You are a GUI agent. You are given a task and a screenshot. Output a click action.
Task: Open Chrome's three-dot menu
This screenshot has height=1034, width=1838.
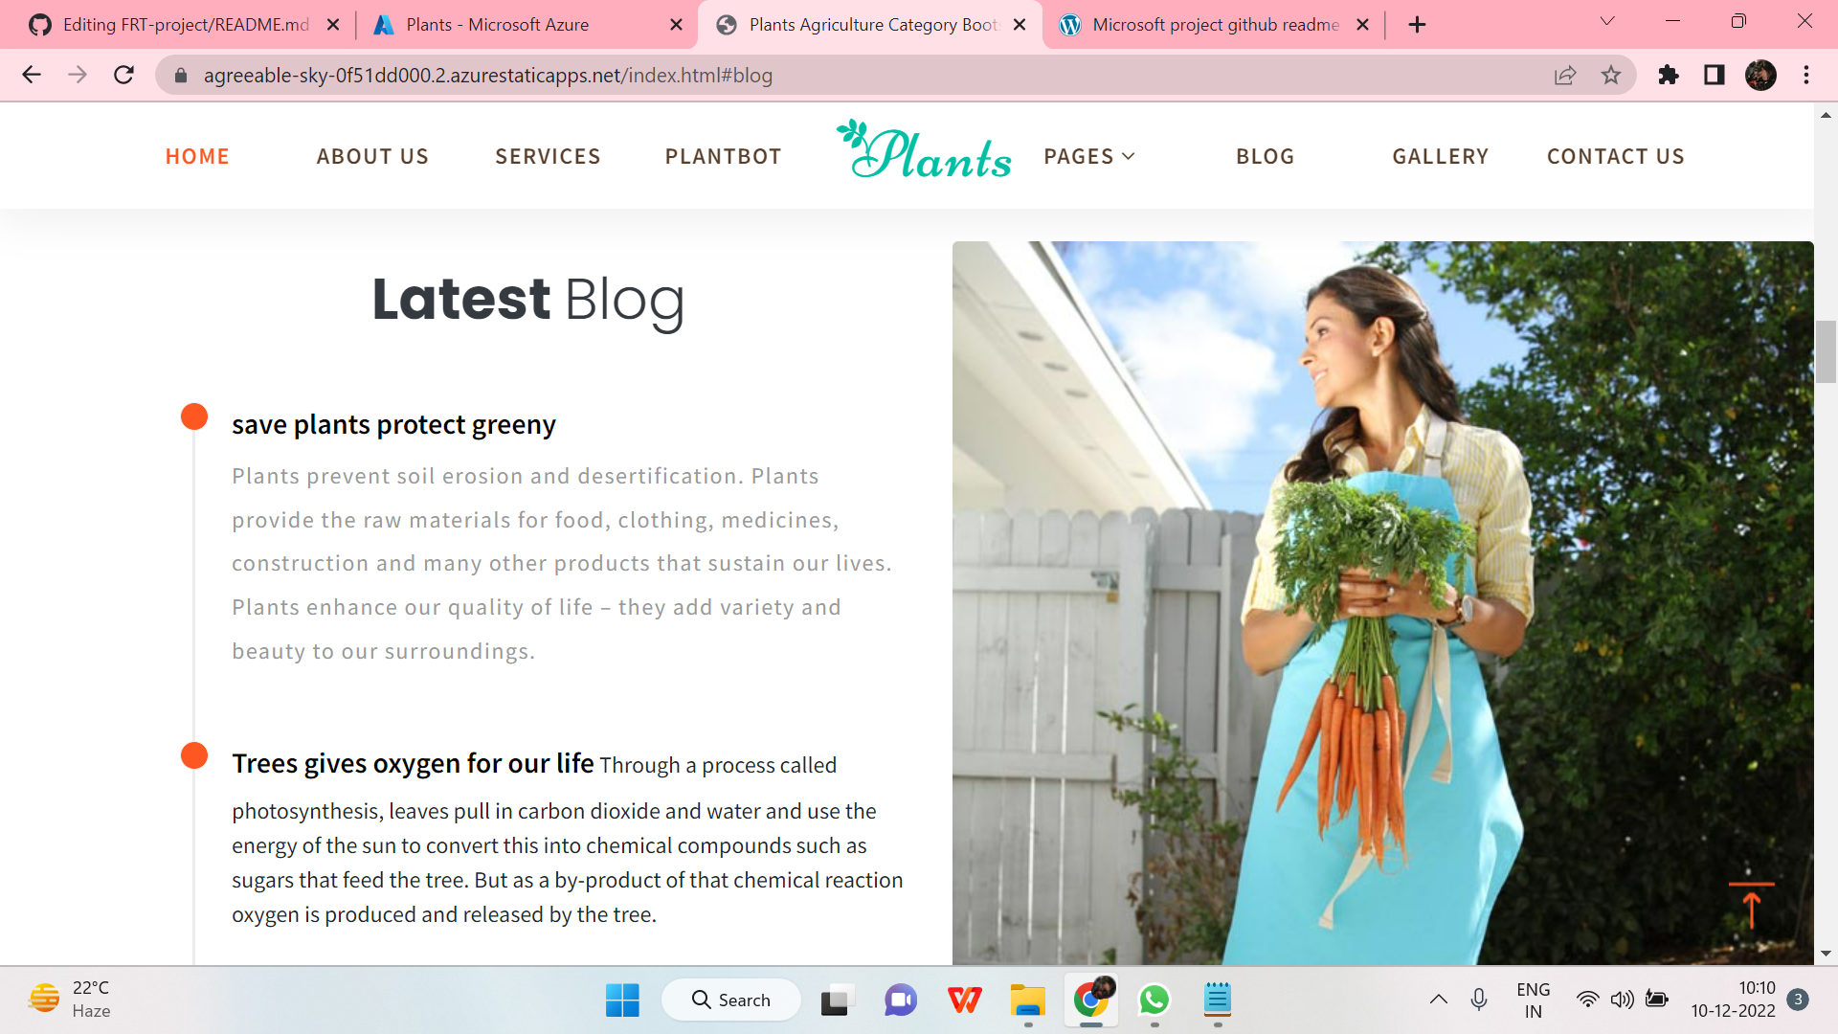coord(1806,75)
